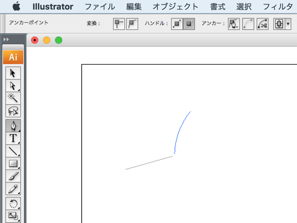Open the align options dropdown arrow
This screenshot has width=297, height=223.
point(288,24)
